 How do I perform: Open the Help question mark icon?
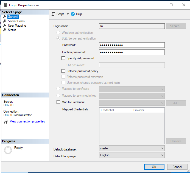(x=73, y=14)
